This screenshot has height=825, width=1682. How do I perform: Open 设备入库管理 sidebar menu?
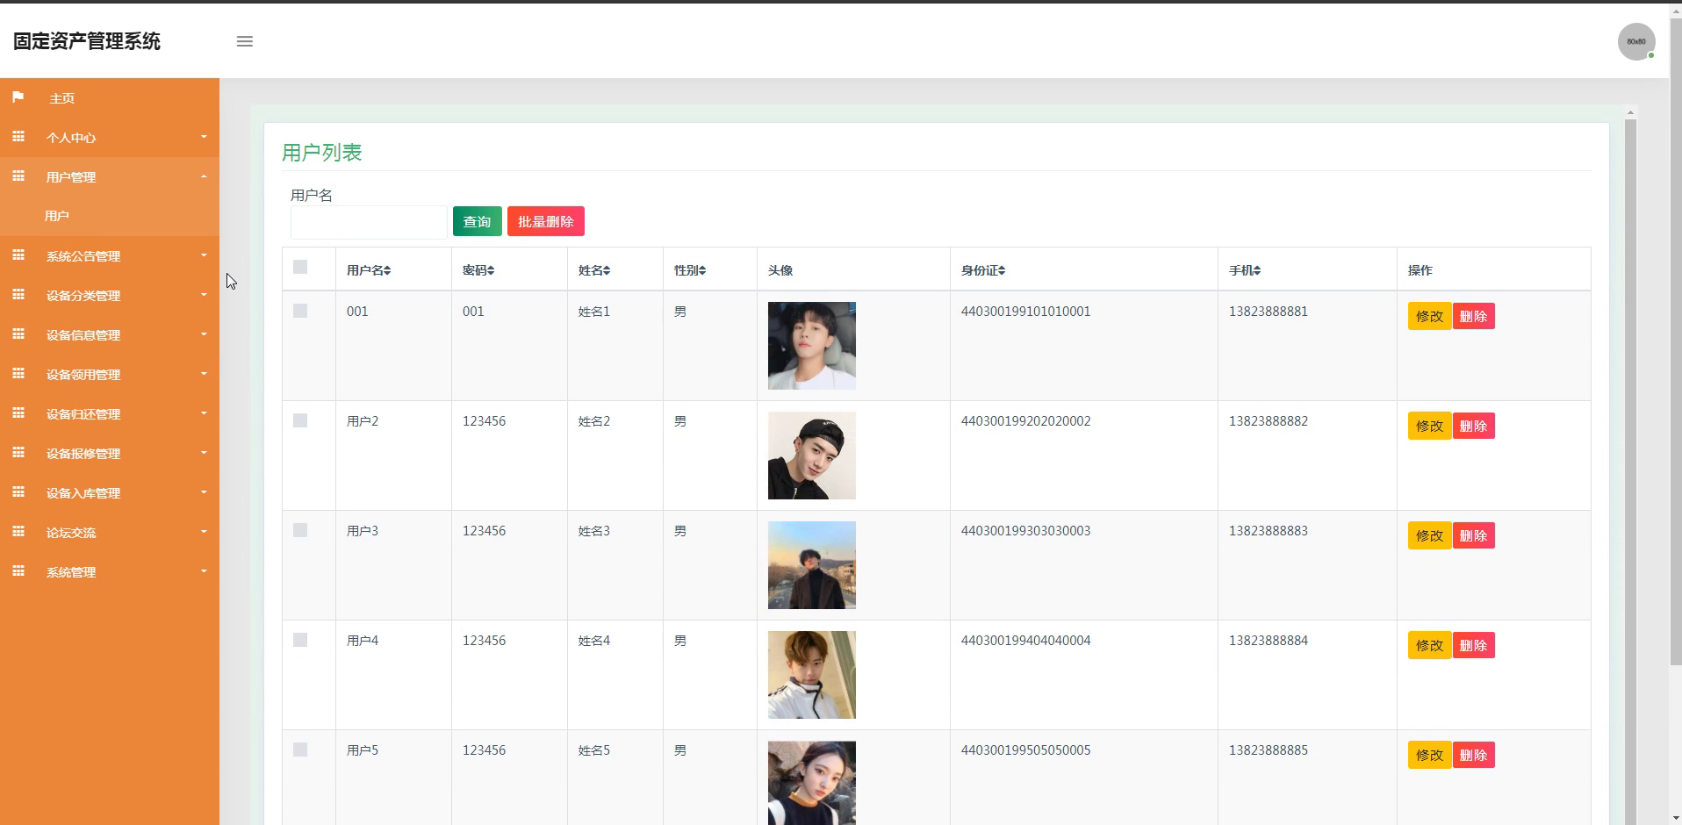[x=110, y=493]
